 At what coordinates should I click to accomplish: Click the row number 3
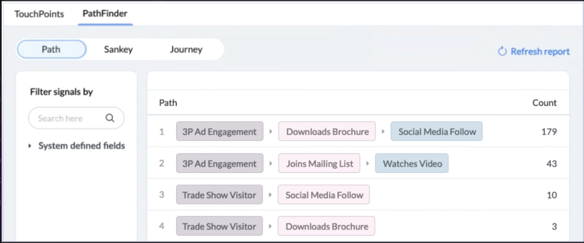tap(162, 195)
